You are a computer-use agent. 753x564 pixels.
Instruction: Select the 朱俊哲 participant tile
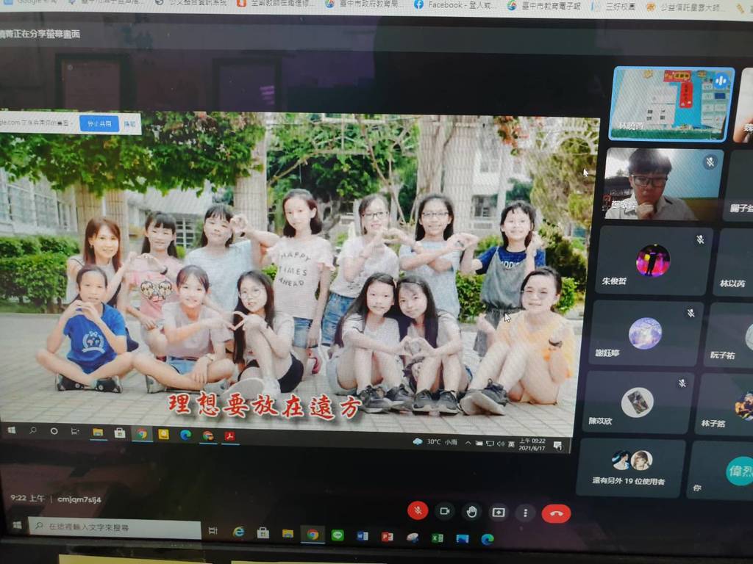(654, 261)
